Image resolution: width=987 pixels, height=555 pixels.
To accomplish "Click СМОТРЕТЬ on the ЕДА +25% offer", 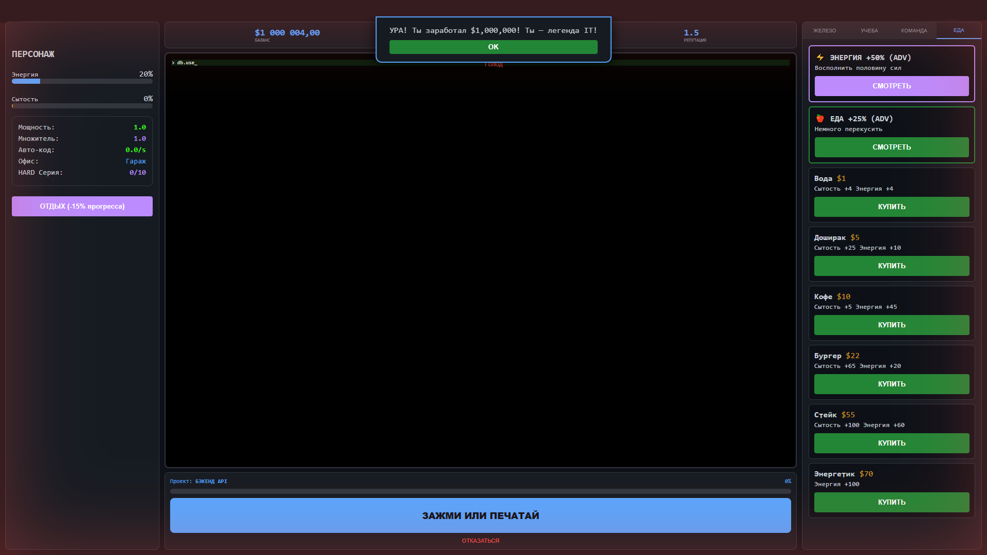I will pos(891,147).
